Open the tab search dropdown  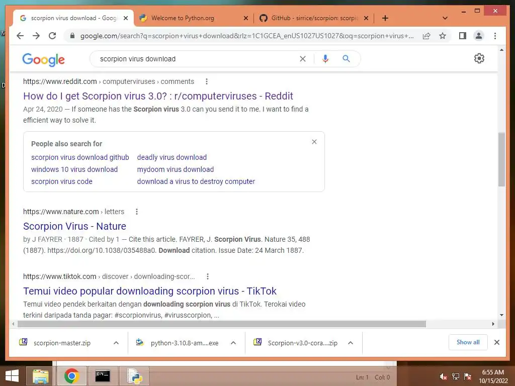coord(445,18)
